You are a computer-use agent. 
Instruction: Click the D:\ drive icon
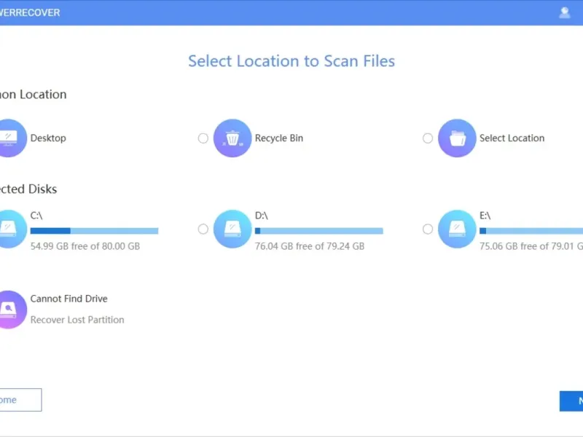232,229
